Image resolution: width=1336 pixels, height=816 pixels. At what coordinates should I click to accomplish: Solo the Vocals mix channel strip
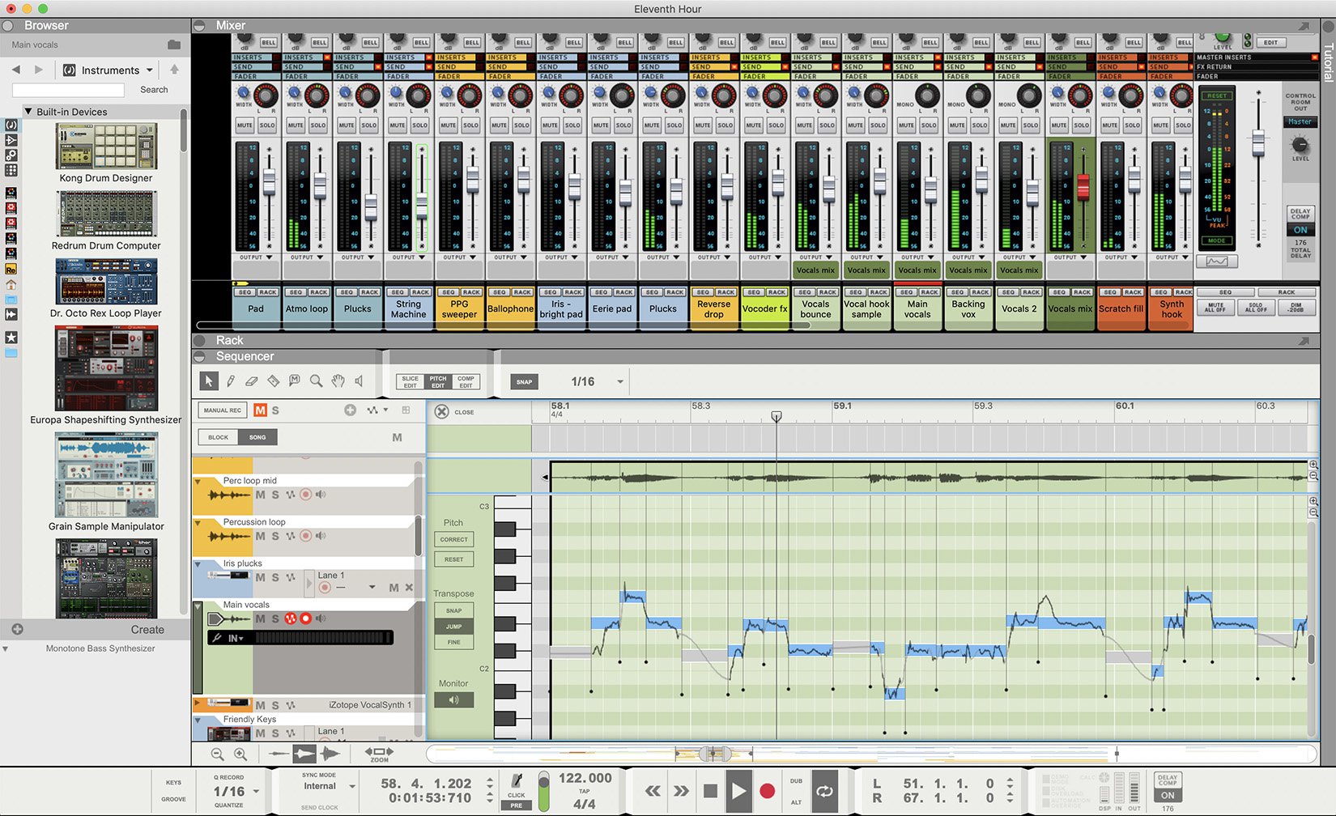[x=1080, y=125]
